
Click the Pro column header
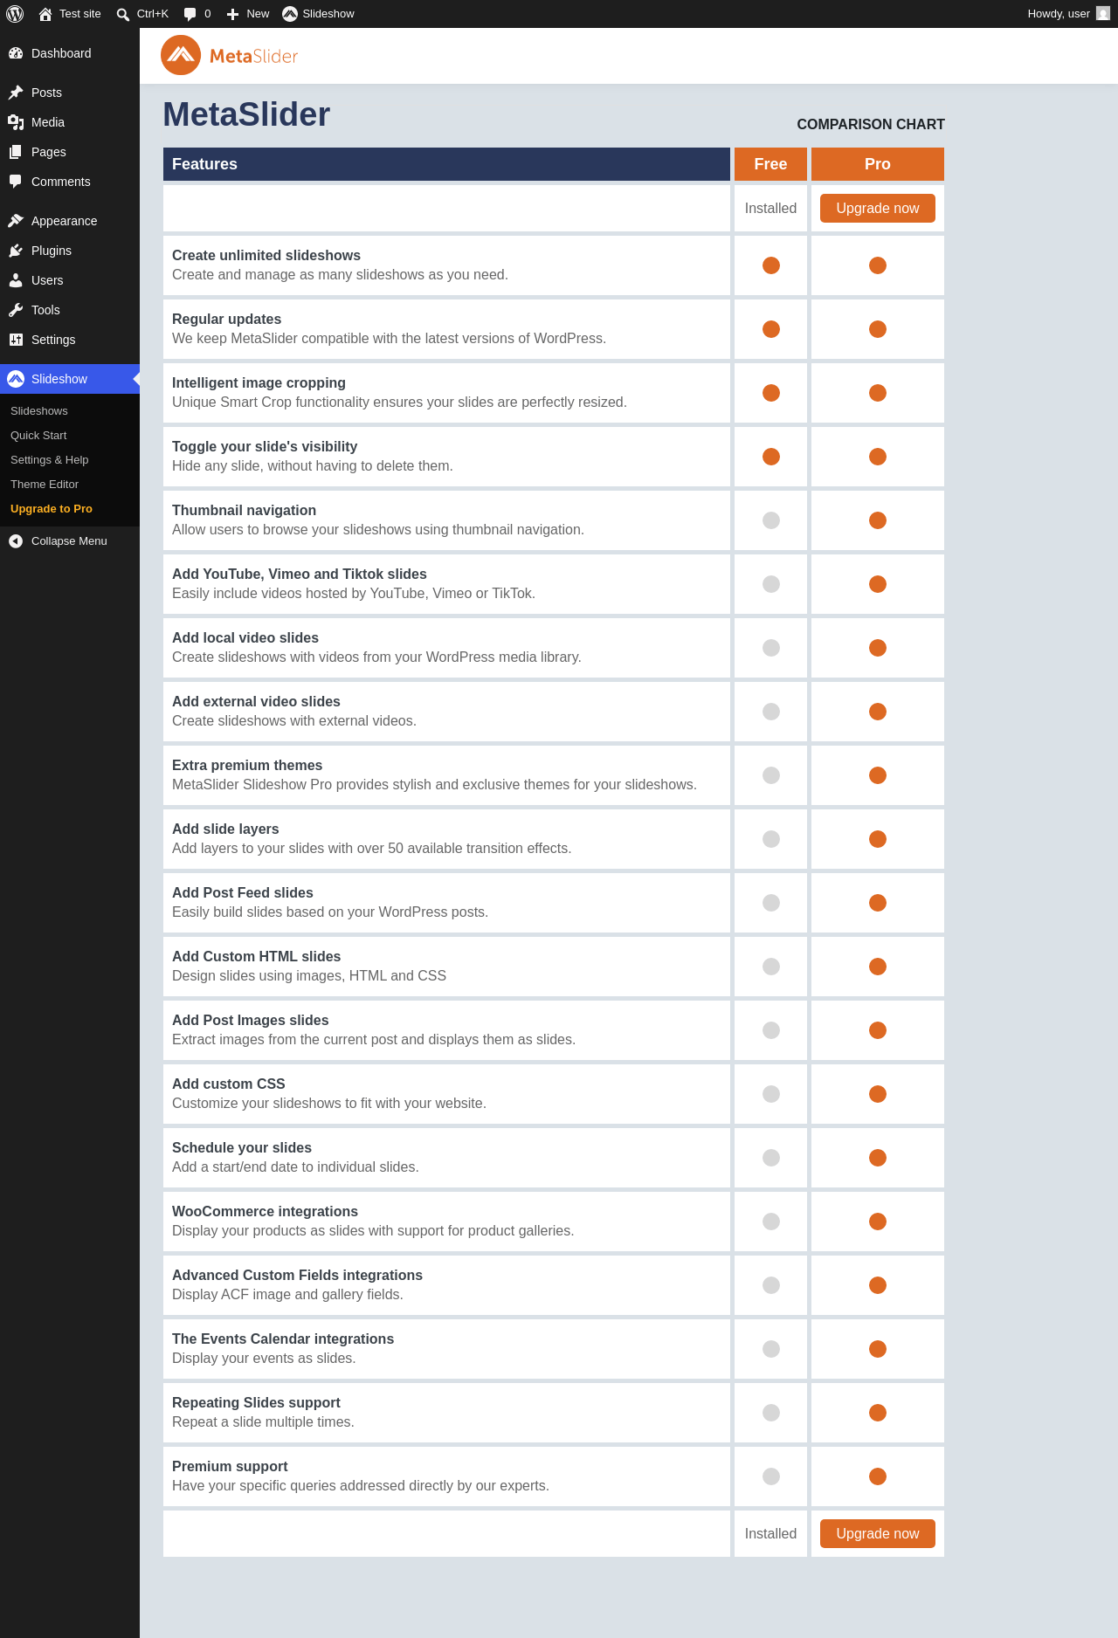tap(878, 164)
